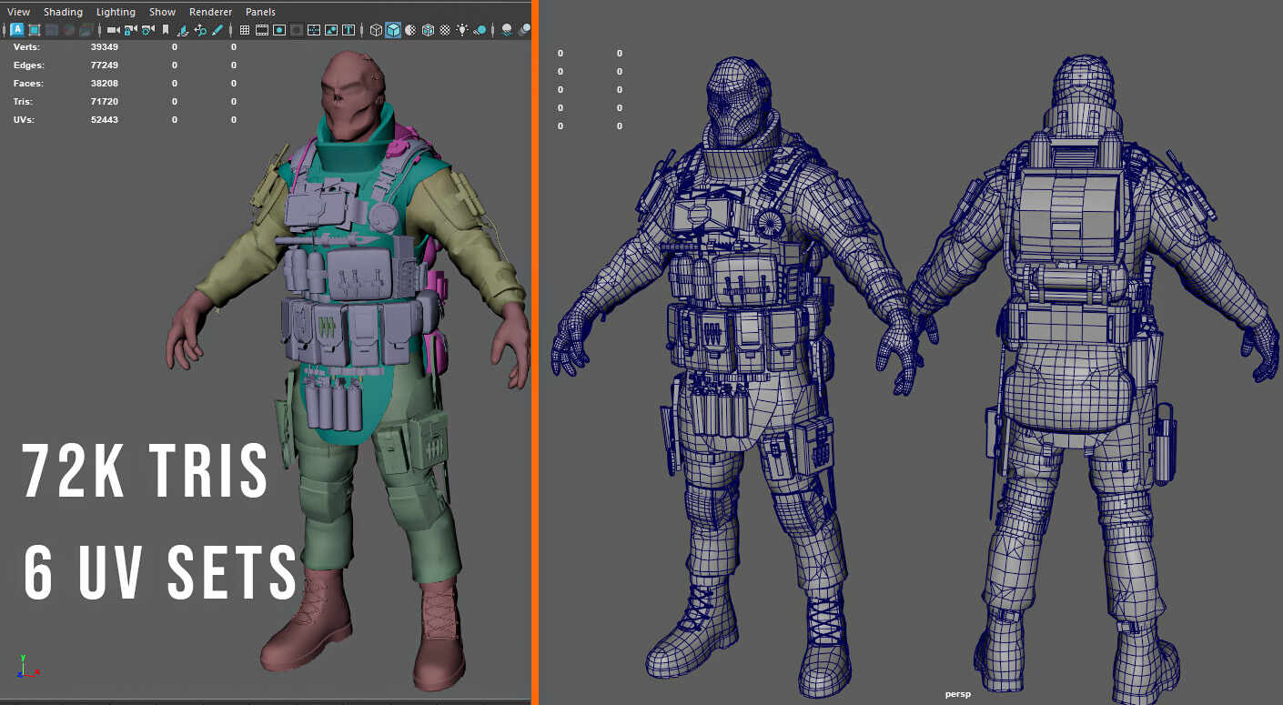Click the Image Plane icon

183,30
